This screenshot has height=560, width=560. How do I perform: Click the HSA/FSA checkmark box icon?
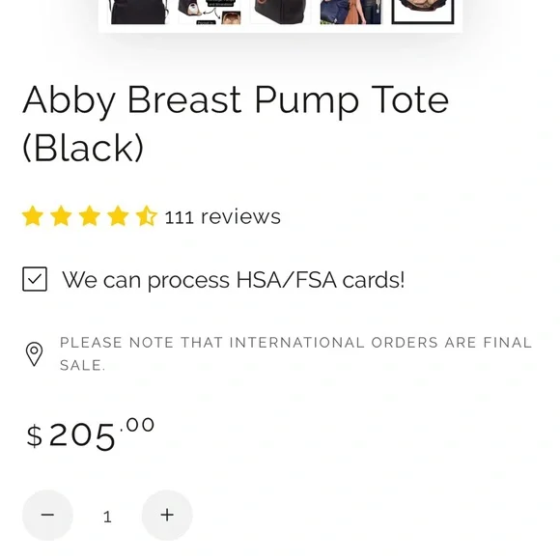(35, 279)
